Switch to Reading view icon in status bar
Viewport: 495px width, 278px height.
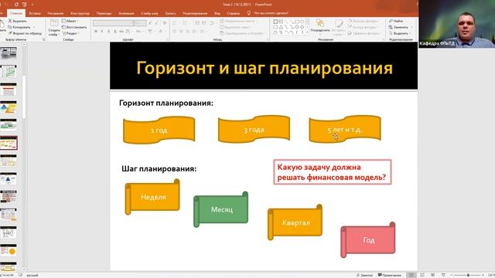pyautogui.click(x=433, y=275)
